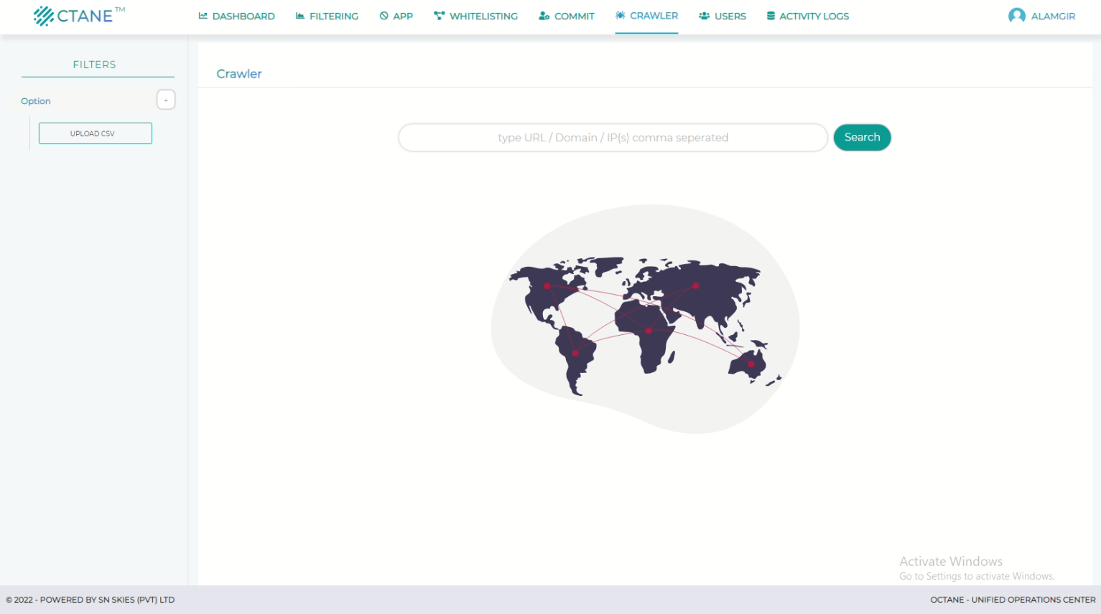Click the Octane logo
This screenshot has width=1101, height=614.
pos(78,16)
